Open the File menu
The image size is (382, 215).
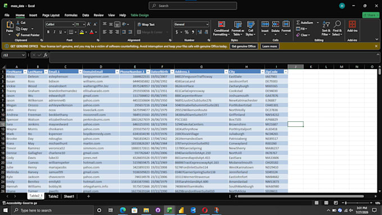pos(7,15)
